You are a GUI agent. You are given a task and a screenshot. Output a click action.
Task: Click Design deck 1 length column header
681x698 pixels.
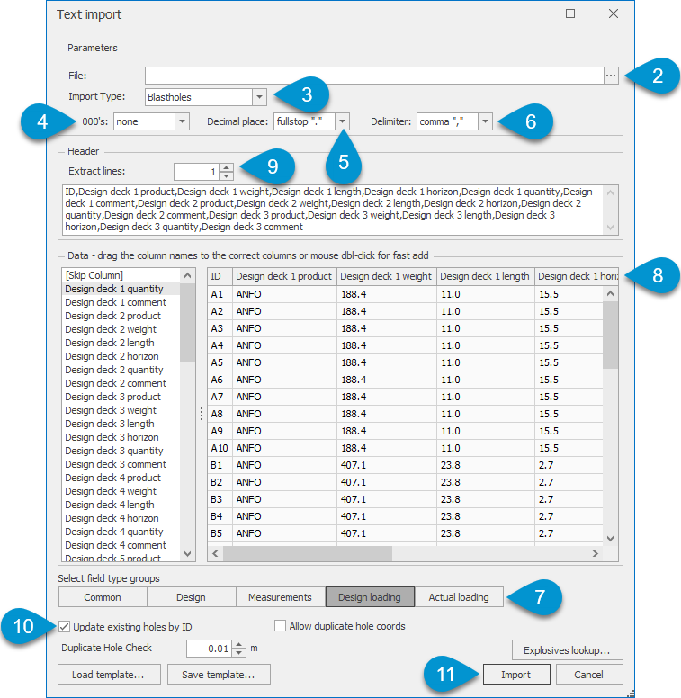[486, 276]
